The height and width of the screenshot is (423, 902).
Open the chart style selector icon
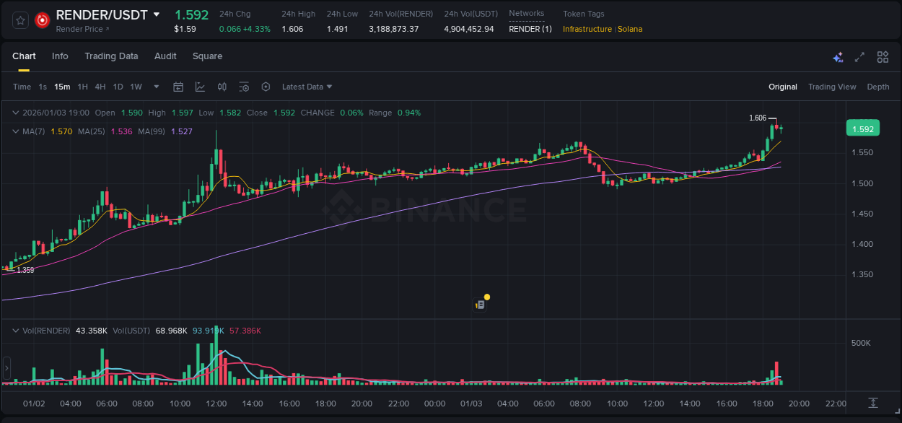coord(200,87)
